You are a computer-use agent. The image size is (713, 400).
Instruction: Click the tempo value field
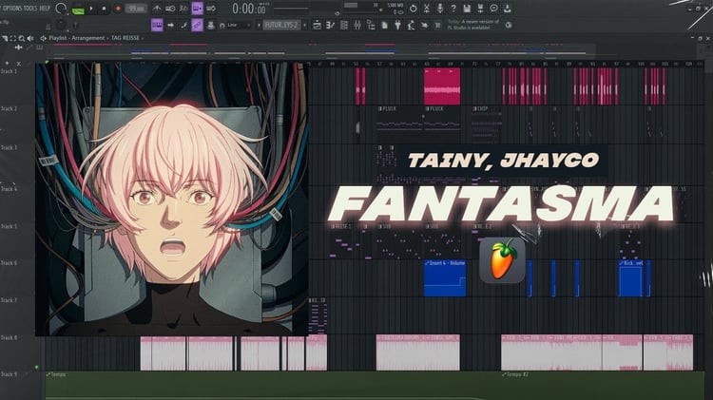pos(136,9)
